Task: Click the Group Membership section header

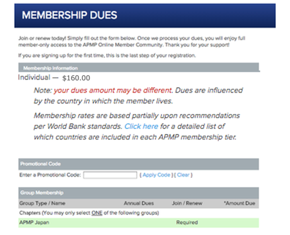Action: coord(138,193)
